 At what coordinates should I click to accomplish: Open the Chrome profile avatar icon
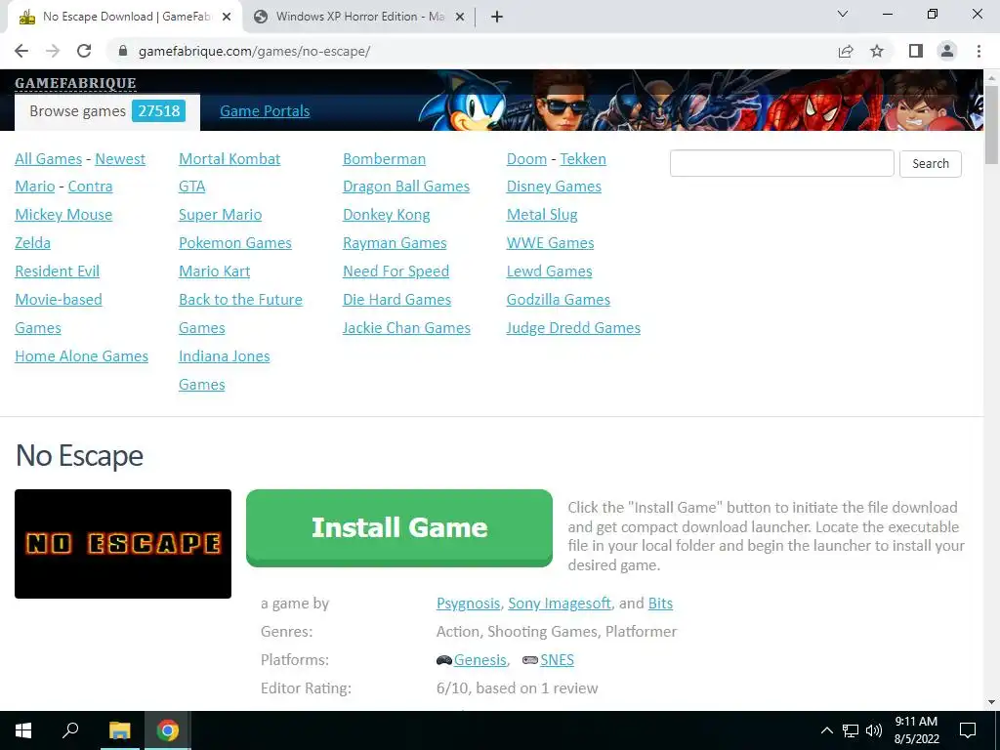[947, 51]
